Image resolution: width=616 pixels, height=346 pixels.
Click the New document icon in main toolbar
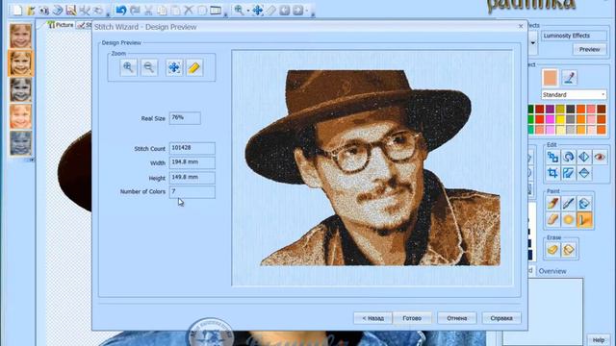click(17, 10)
